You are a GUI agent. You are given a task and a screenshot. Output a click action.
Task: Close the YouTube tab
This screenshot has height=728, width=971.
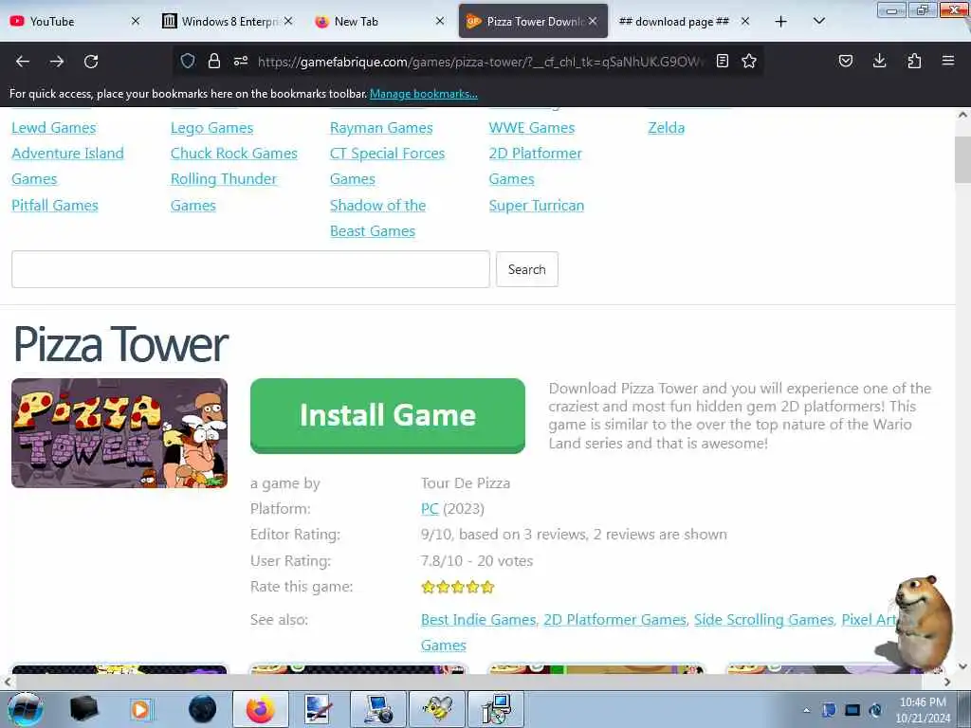click(x=136, y=21)
